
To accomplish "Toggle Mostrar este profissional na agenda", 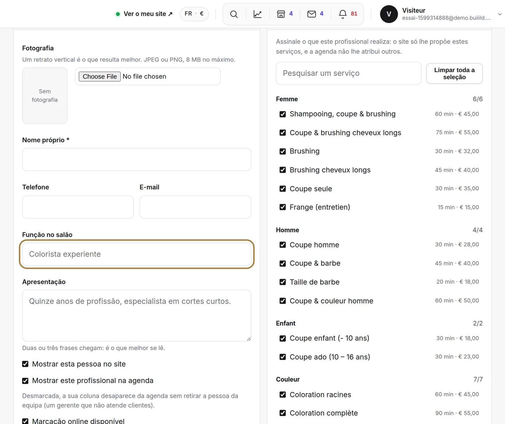I will point(25,381).
